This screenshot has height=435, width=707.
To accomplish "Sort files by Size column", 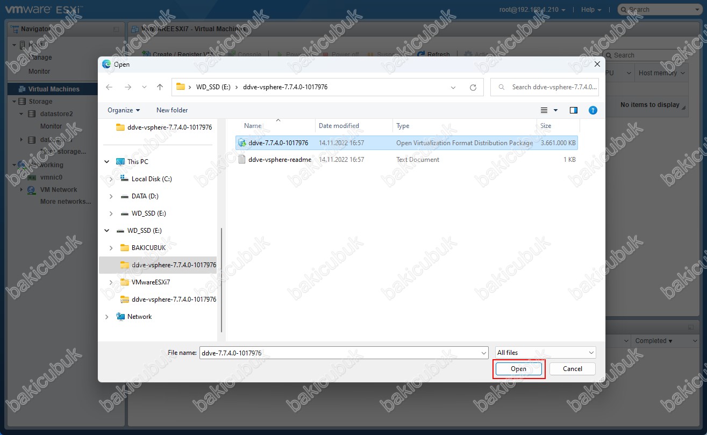I will [546, 126].
